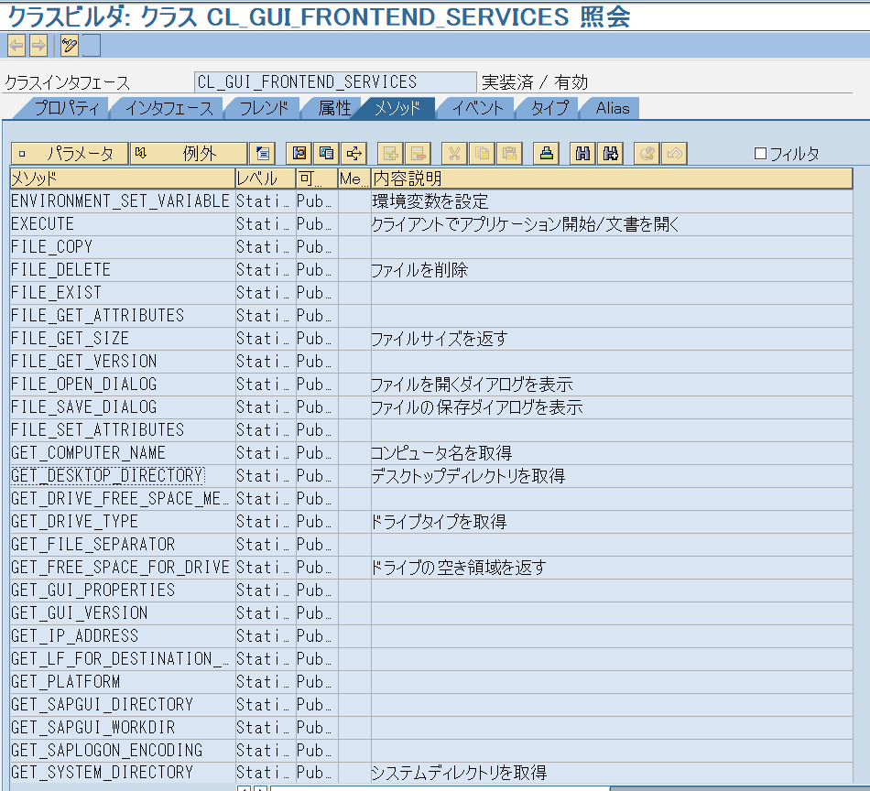
Task: Switch to the イベント tab
Action: (x=475, y=108)
